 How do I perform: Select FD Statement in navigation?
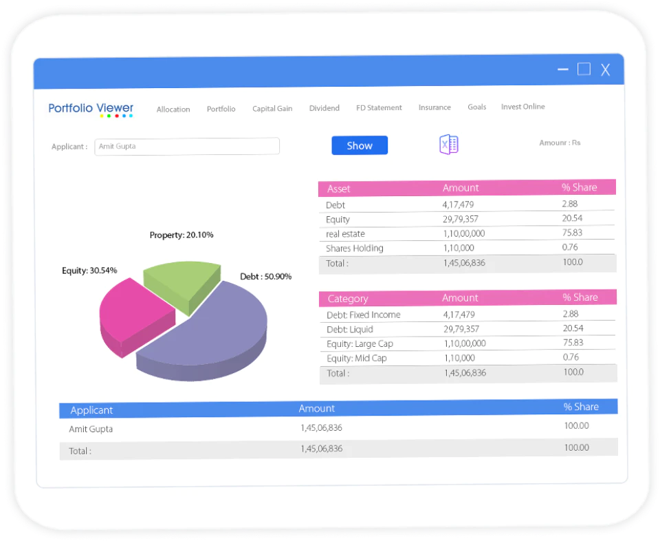tap(379, 107)
